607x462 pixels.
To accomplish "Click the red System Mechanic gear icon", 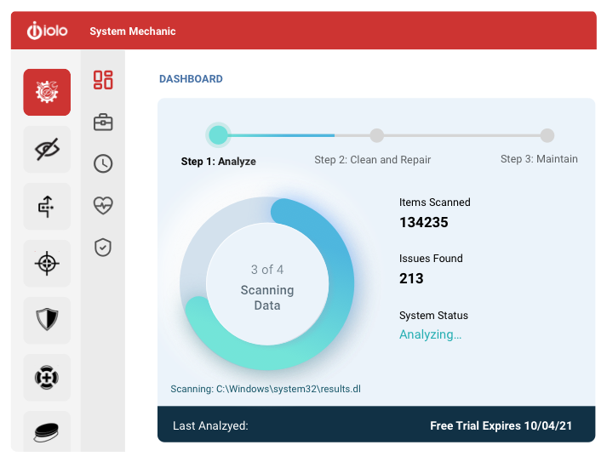I will coord(47,92).
